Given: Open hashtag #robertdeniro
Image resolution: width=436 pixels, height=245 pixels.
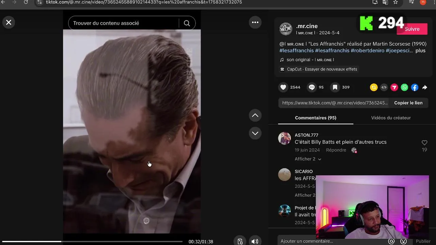Looking at the screenshot, I should 368,50.
